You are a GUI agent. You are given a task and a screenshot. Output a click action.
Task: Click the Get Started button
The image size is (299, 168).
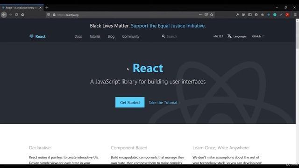pos(130,102)
